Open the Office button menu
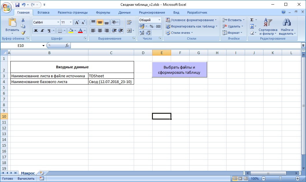 point(6,8)
